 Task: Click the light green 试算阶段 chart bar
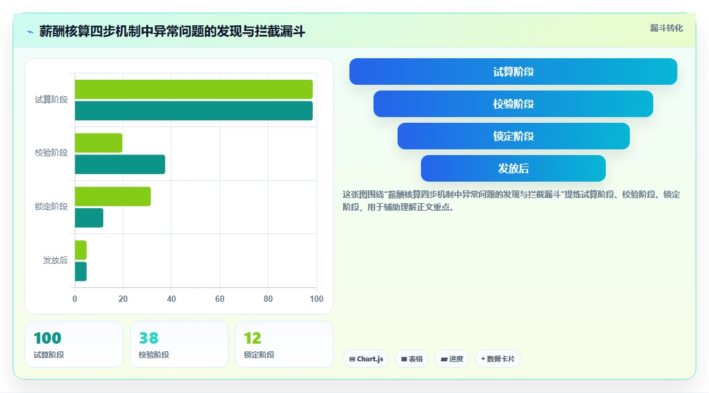click(x=194, y=89)
